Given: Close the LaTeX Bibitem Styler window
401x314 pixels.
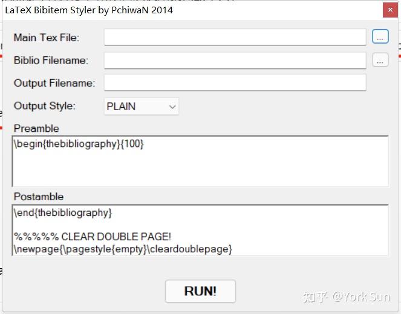Looking at the screenshot, I should 390,10.
